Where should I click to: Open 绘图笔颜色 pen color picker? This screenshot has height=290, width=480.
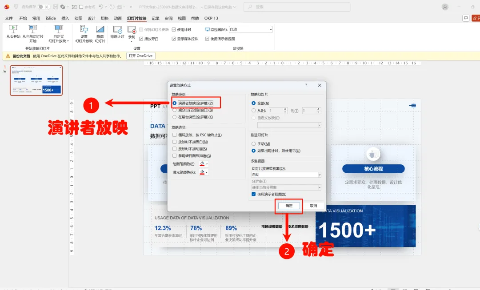coord(204,164)
